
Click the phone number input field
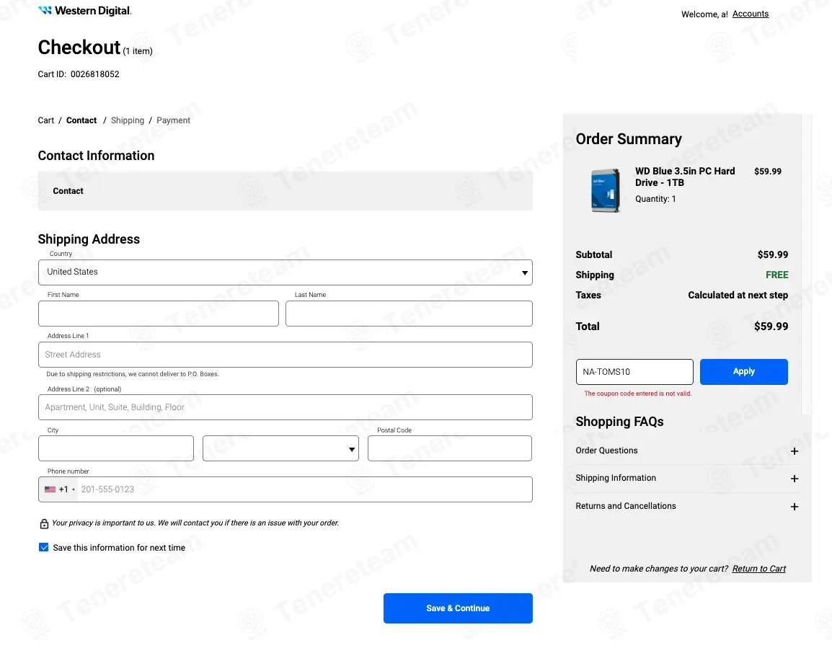pyautogui.click(x=304, y=489)
